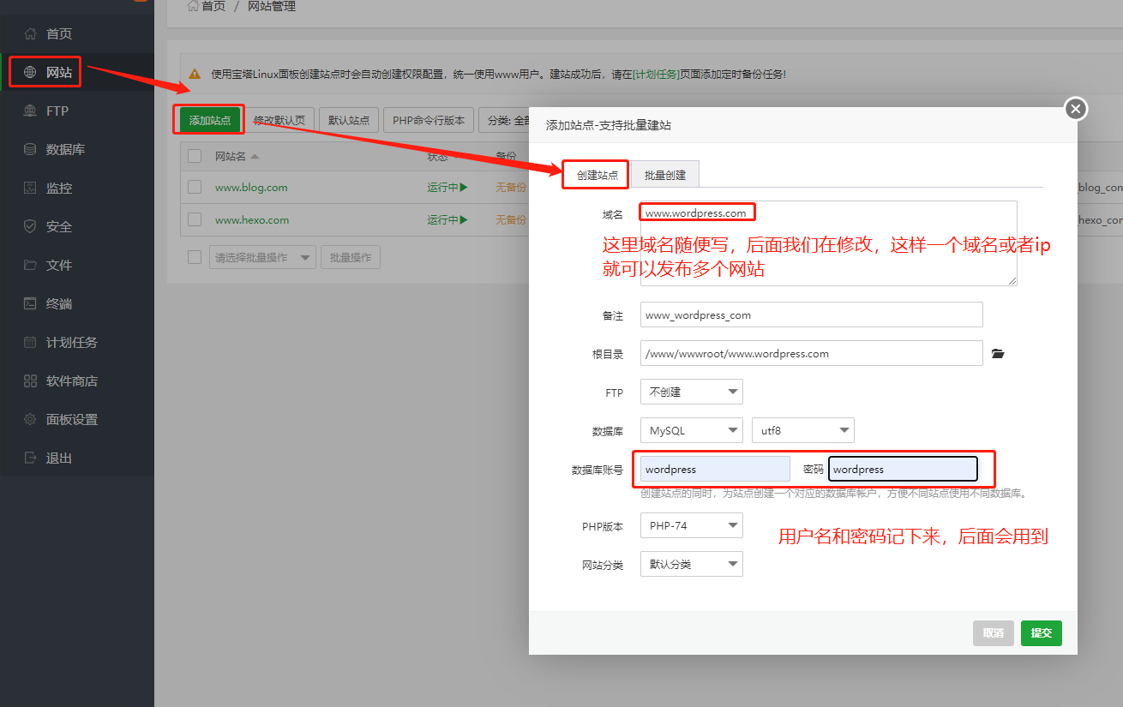Open the PHP-74 version dropdown
This screenshot has width=1123, height=707.
pyautogui.click(x=691, y=525)
